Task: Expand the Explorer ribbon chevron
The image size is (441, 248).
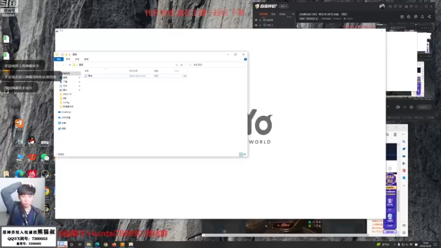Action: (241, 60)
